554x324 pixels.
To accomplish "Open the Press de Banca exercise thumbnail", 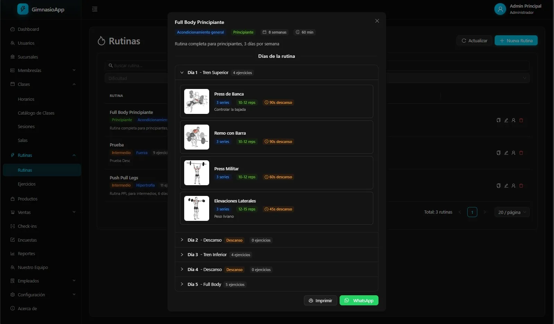I will click(x=197, y=101).
